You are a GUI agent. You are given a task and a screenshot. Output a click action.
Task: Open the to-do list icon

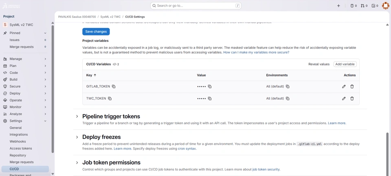coord(375,6)
